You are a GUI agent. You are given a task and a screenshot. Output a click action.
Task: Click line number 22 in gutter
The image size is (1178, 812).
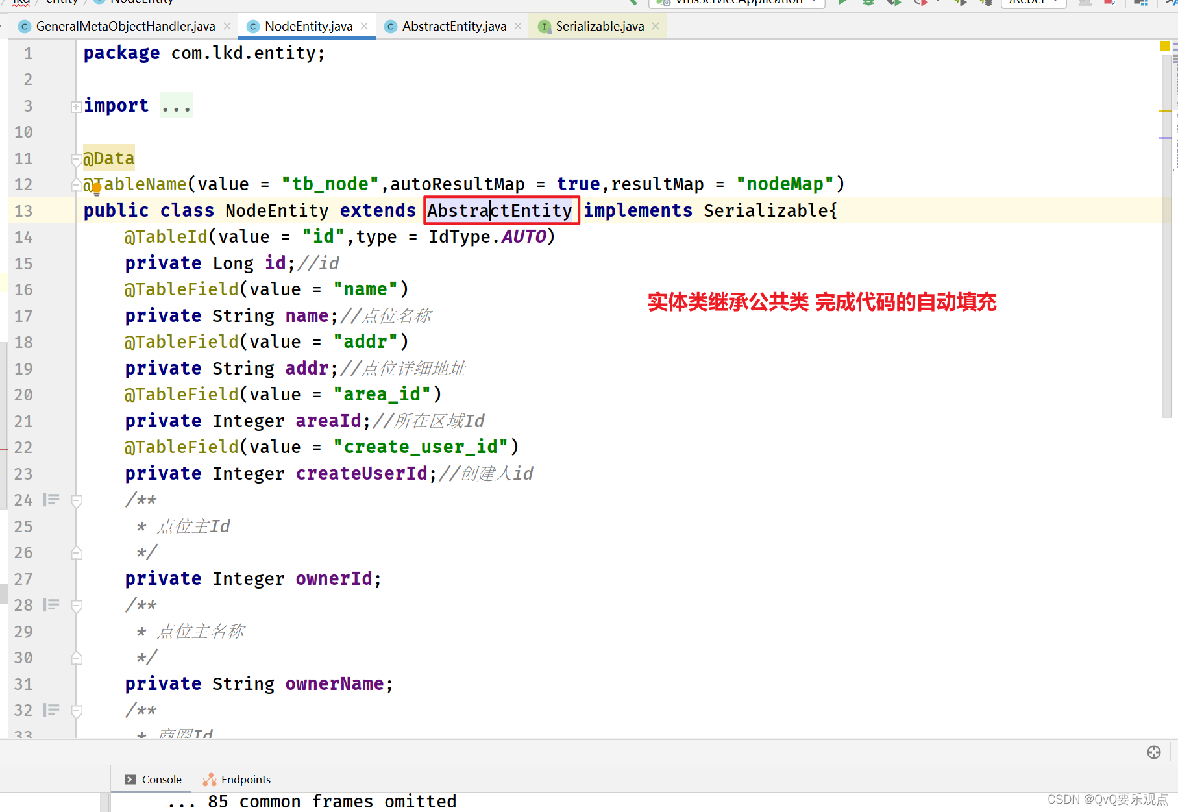23,448
